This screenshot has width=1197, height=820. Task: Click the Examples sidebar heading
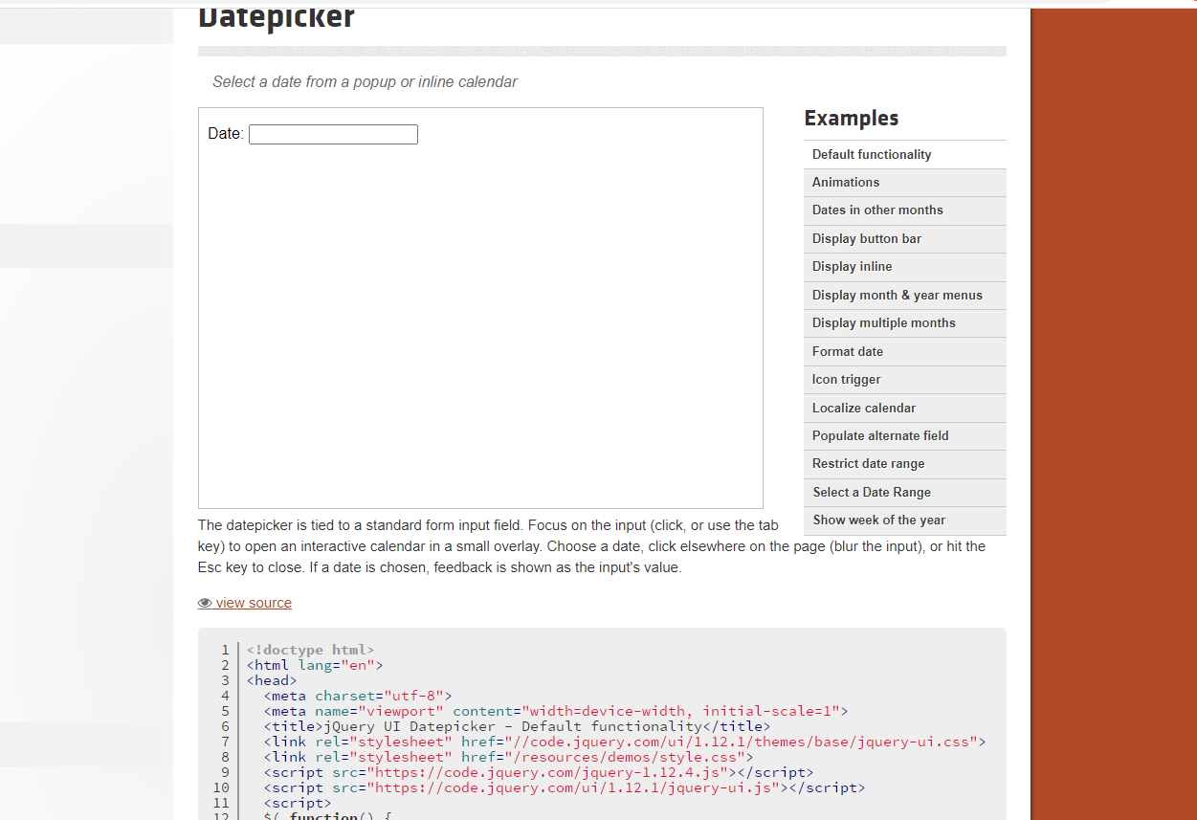(852, 119)
